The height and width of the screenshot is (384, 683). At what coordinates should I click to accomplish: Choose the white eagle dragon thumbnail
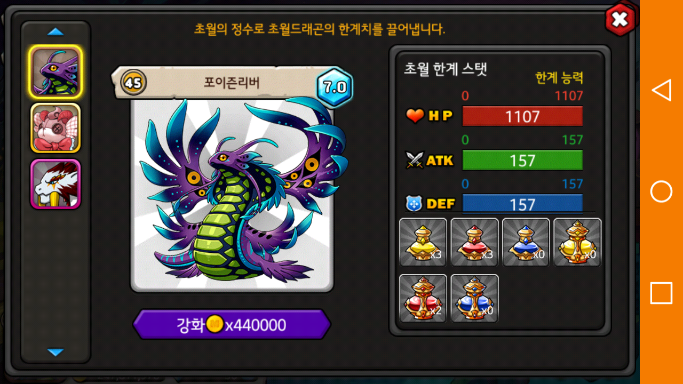click(55, 184)
